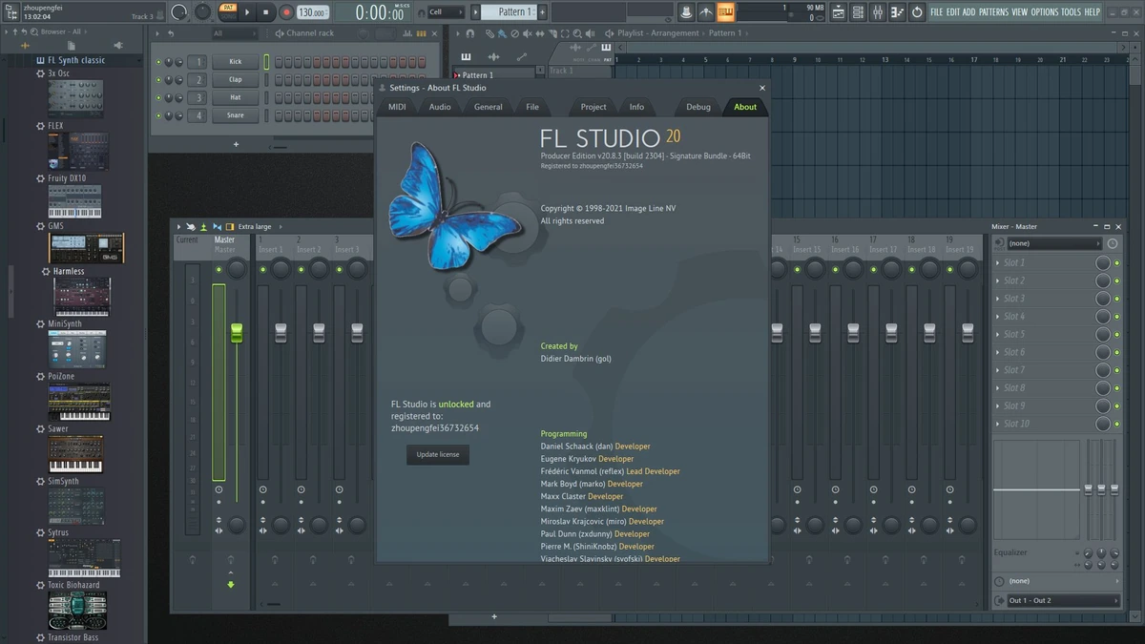Toggle graph editor icon in Channel rack

click(407, 33)
